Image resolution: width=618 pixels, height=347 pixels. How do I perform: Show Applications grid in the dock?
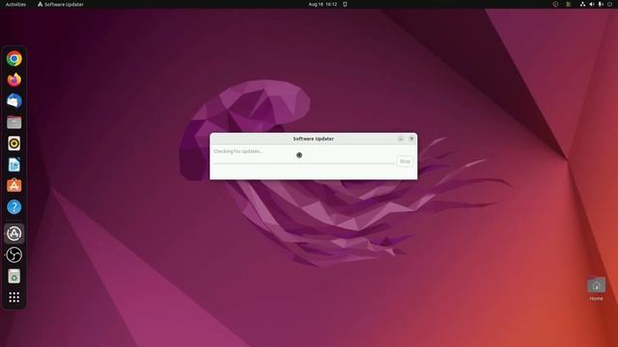click(x=14, y=298)
